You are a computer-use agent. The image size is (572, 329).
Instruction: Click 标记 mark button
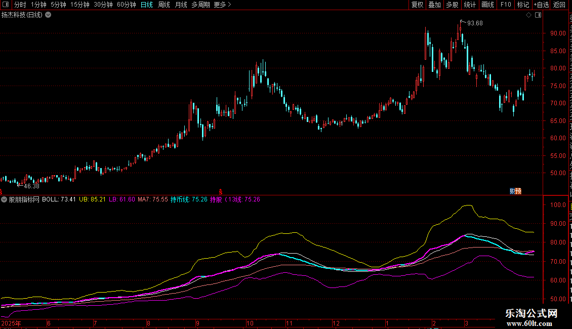(x=523, y=5)
